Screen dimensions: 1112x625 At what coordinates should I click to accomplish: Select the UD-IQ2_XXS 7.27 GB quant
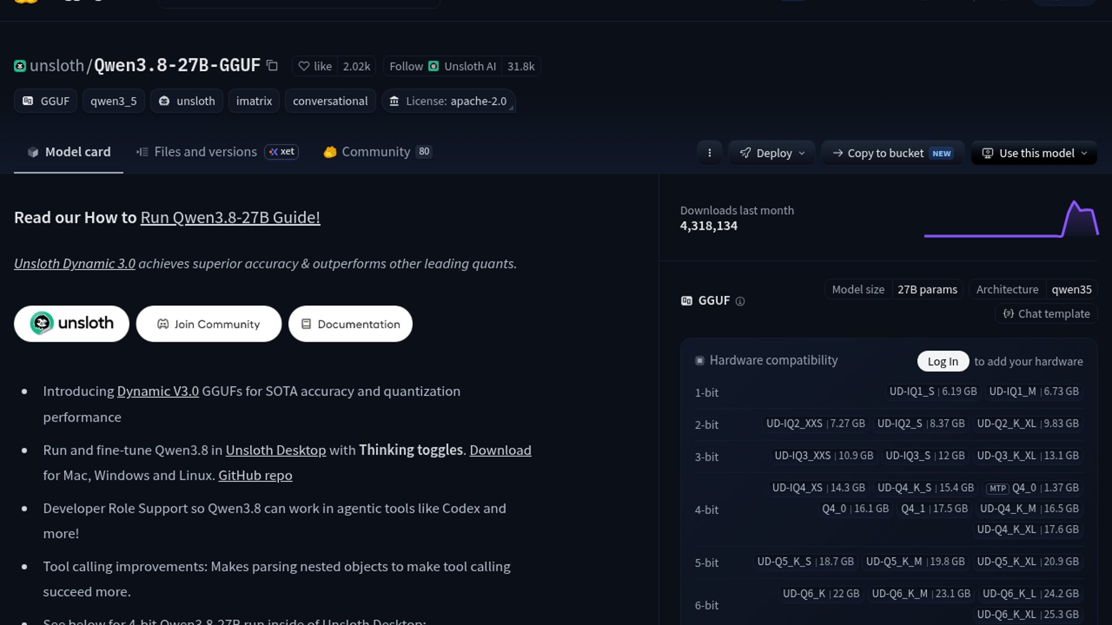tap(815, 424)
